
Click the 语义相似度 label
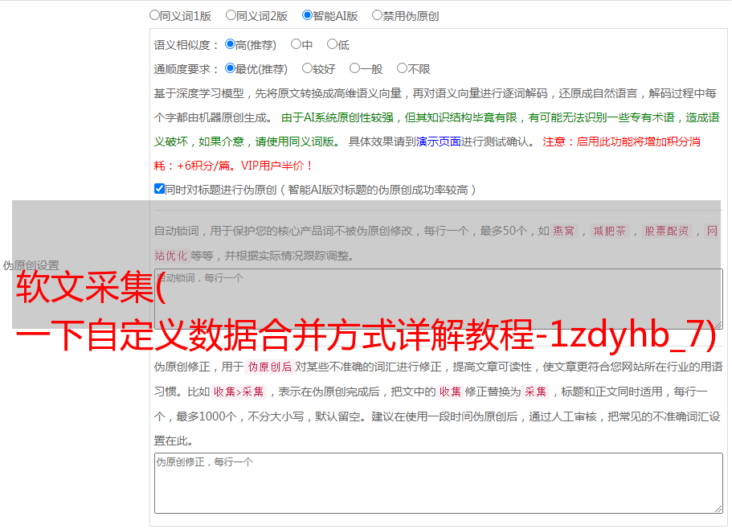(x=186, y=45)
